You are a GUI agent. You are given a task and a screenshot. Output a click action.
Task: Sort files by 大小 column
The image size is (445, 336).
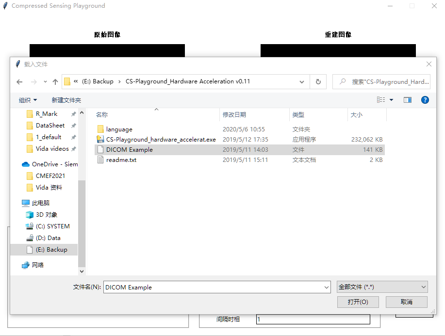pyautogui.click(x=357, y=115)
